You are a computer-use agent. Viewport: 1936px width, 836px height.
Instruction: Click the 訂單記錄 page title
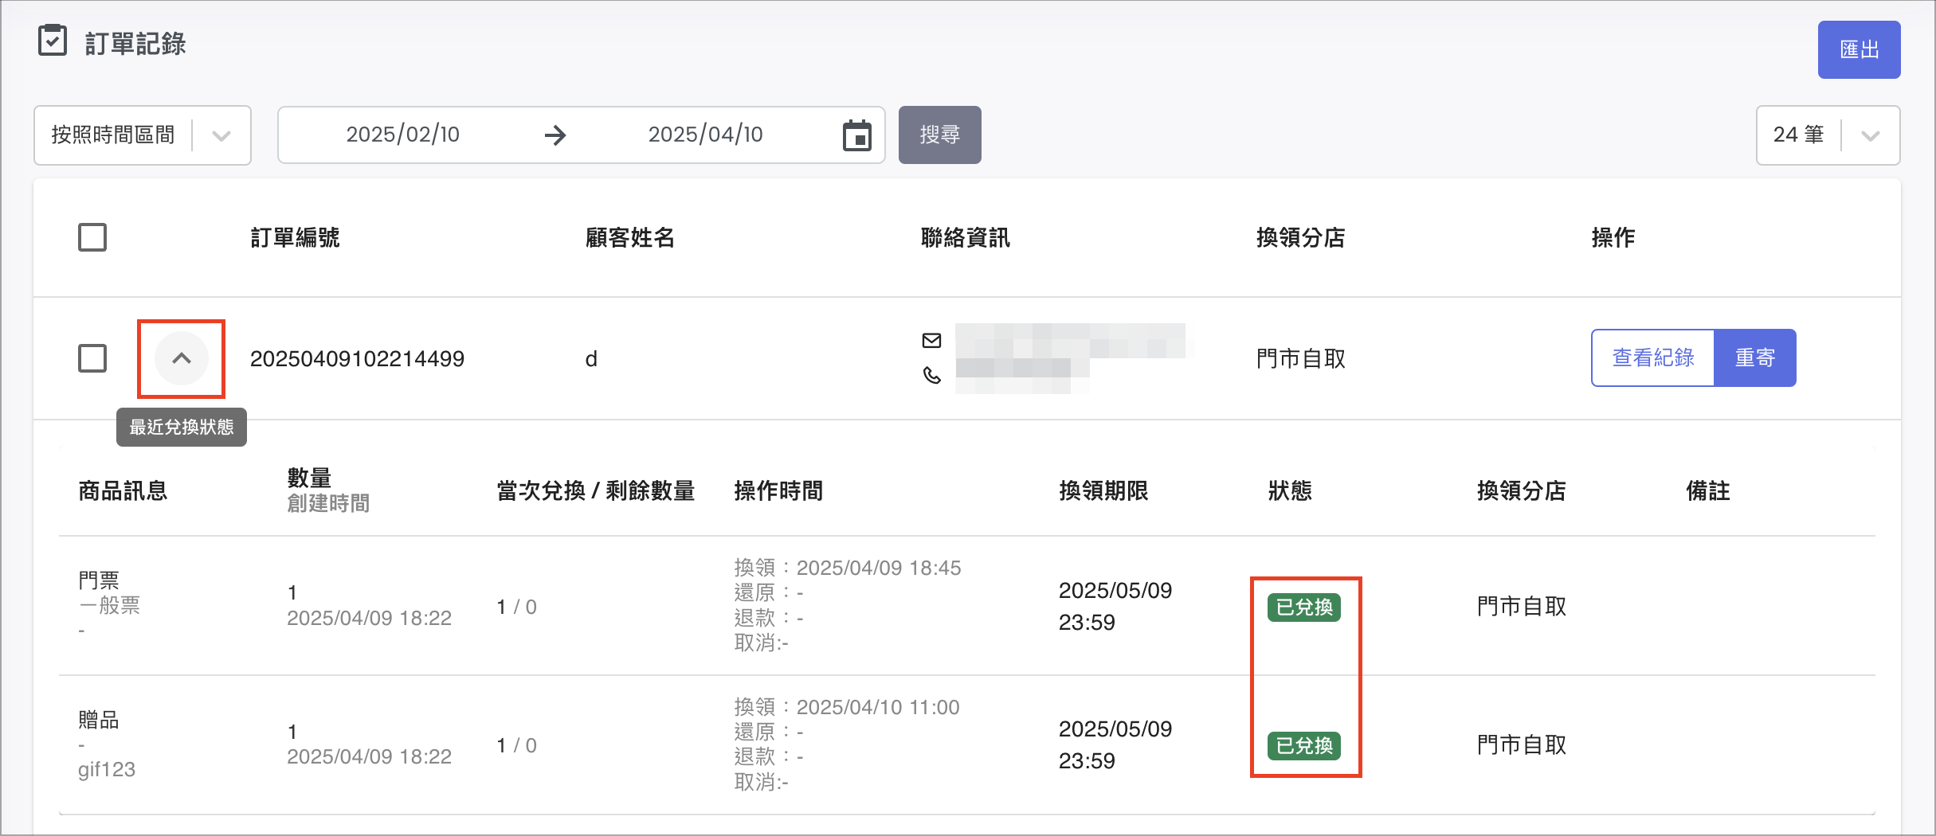pos(135,44)
